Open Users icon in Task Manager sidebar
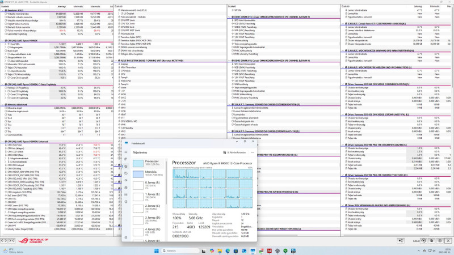This screenshot has height=255, width=454. [x=126, y=188]
